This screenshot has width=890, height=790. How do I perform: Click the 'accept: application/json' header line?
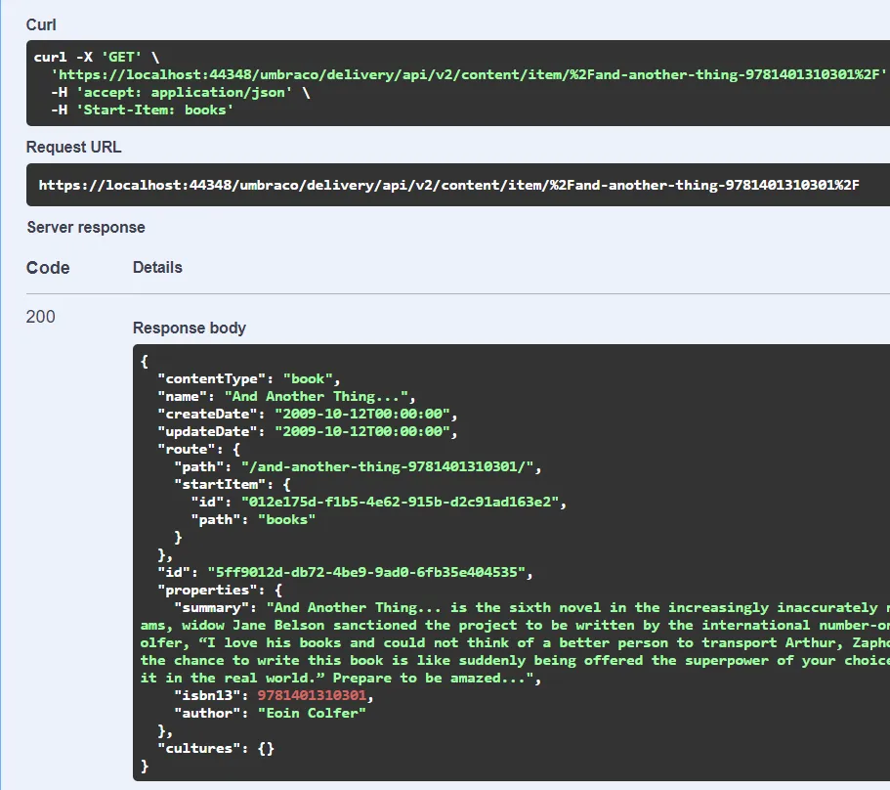click(x=172, y=92)
